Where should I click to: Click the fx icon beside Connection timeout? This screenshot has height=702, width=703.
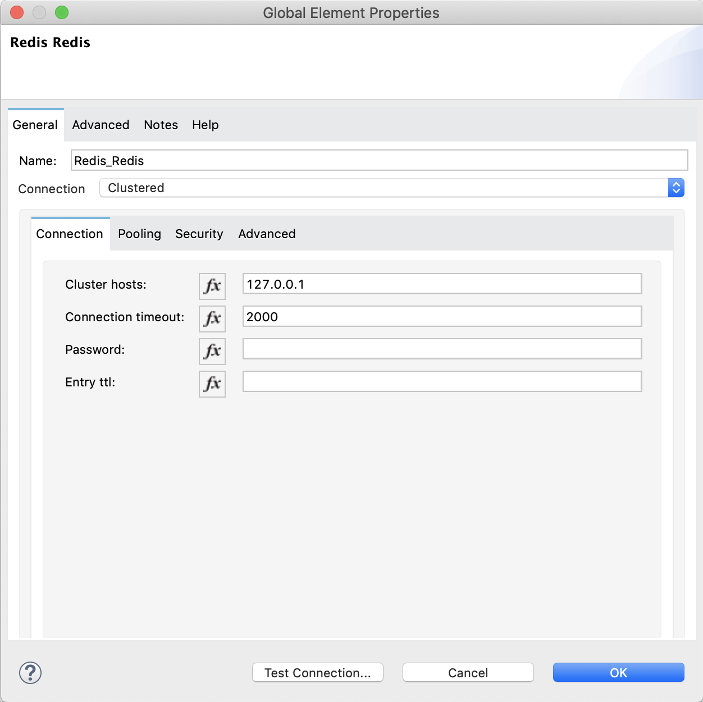pos(212,319)
